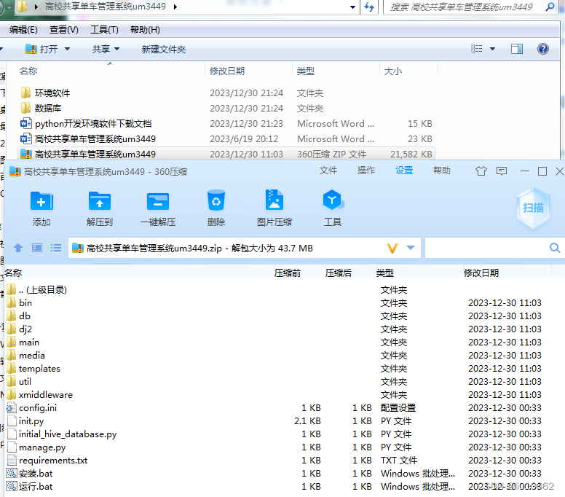Click the 共享 toolbar button
This screenshot has width=565, height=497.
(x=101, y=49)
